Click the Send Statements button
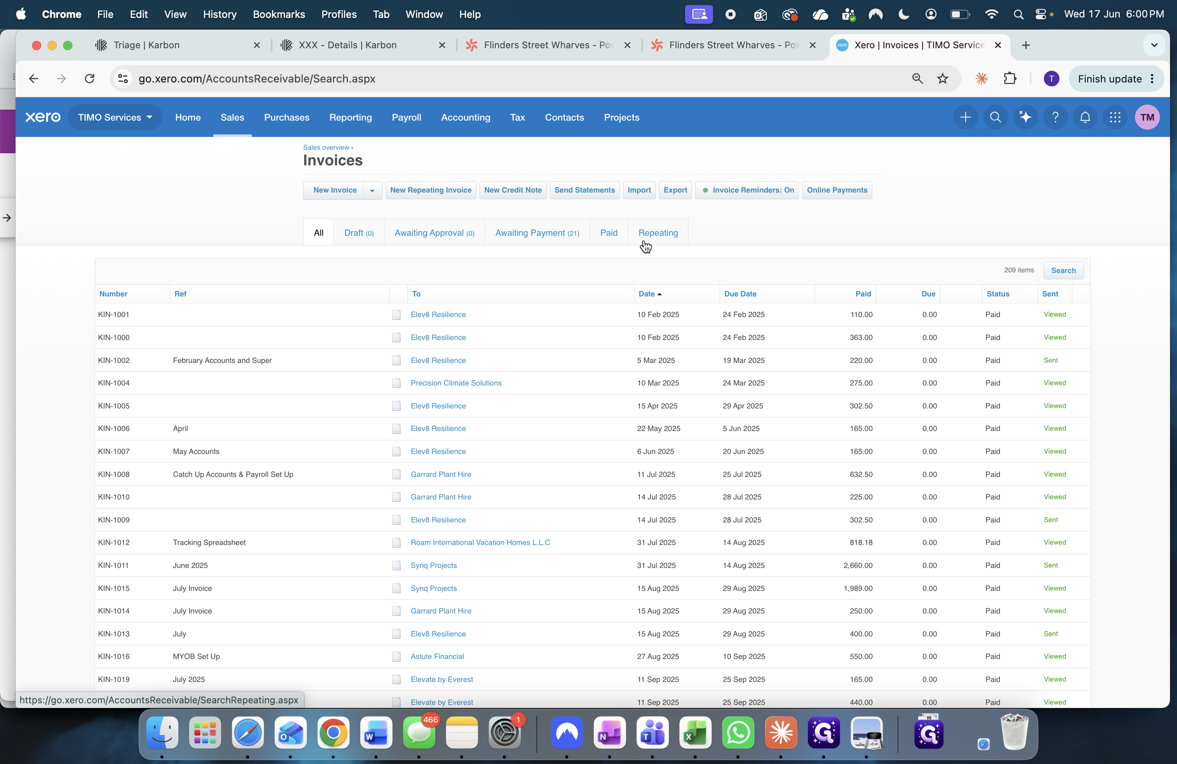Image resolution: width=1177 pixels, height=764 pixels. tap(585, 190)
